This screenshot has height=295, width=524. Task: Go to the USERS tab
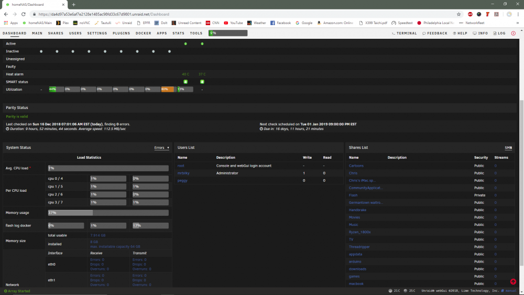[75, 34]
